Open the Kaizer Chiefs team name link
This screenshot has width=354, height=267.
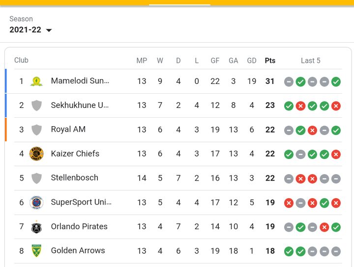point(75,154)
